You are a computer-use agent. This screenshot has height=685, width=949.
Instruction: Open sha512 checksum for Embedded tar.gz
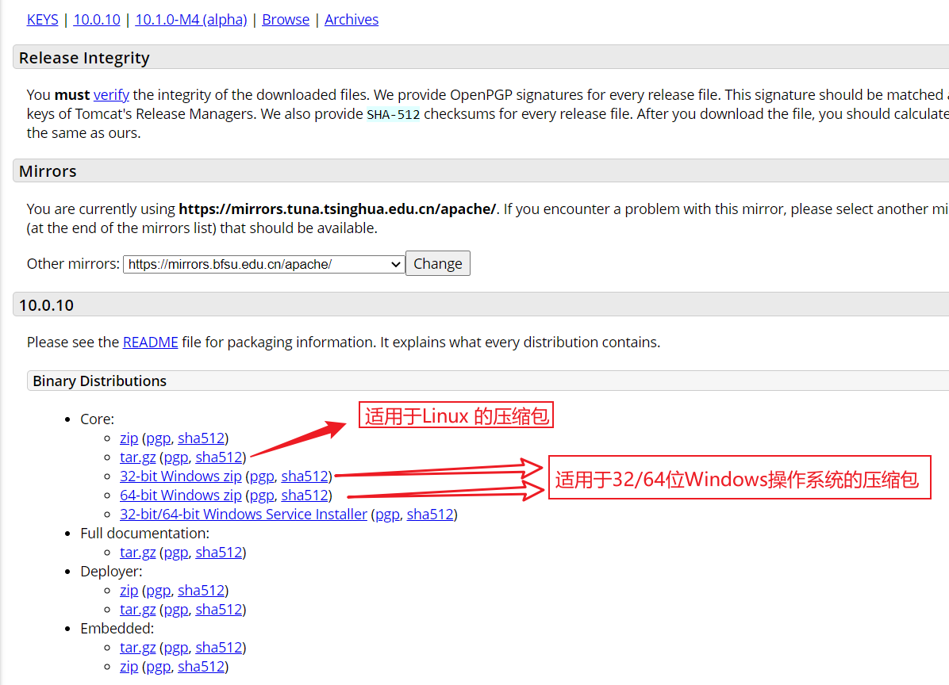pos(218,648)
